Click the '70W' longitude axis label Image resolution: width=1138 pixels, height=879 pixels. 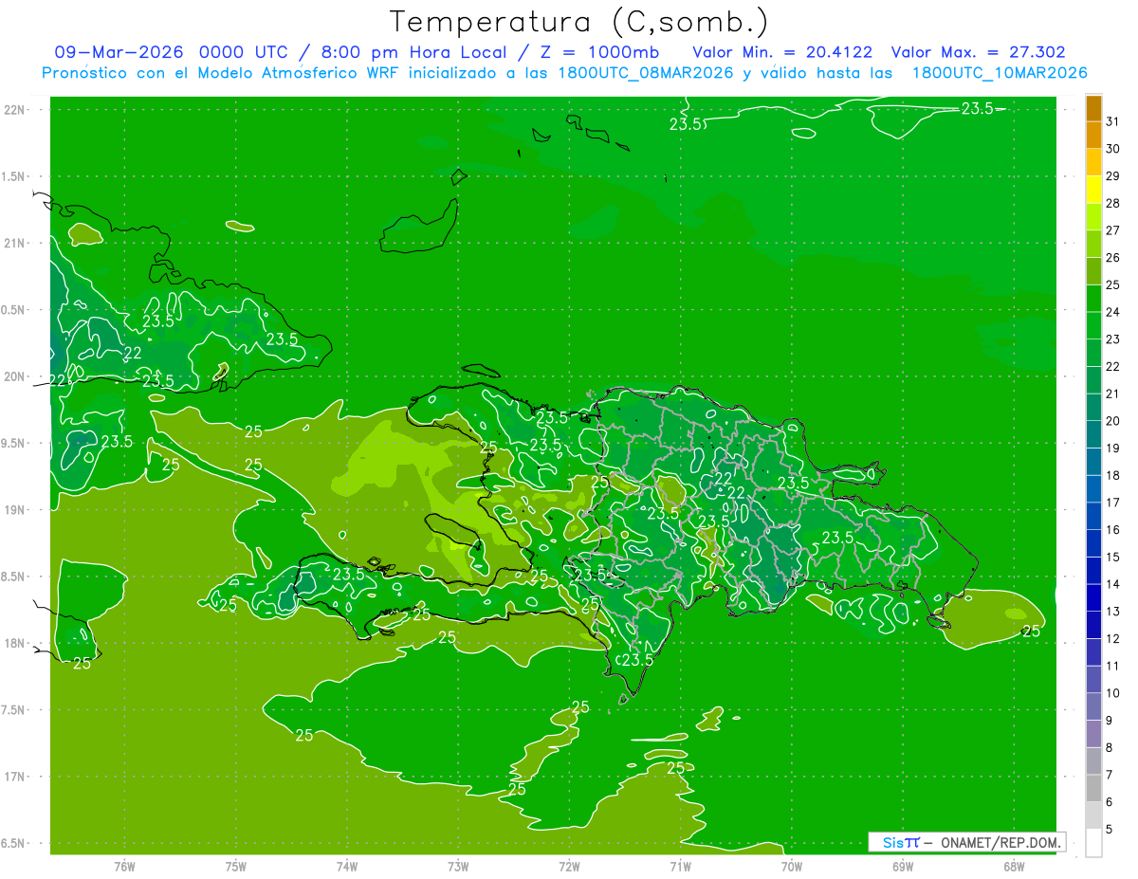pyautogui.click(x=792, y=866)
